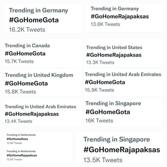The width and height of the screenshot is (167, 167).
Task: Click the 15.8K Tweets count
Action: coord(20,92)
